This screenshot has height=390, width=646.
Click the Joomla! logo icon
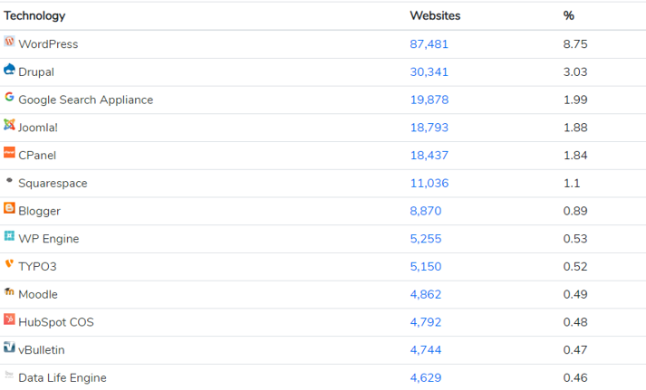9,125
